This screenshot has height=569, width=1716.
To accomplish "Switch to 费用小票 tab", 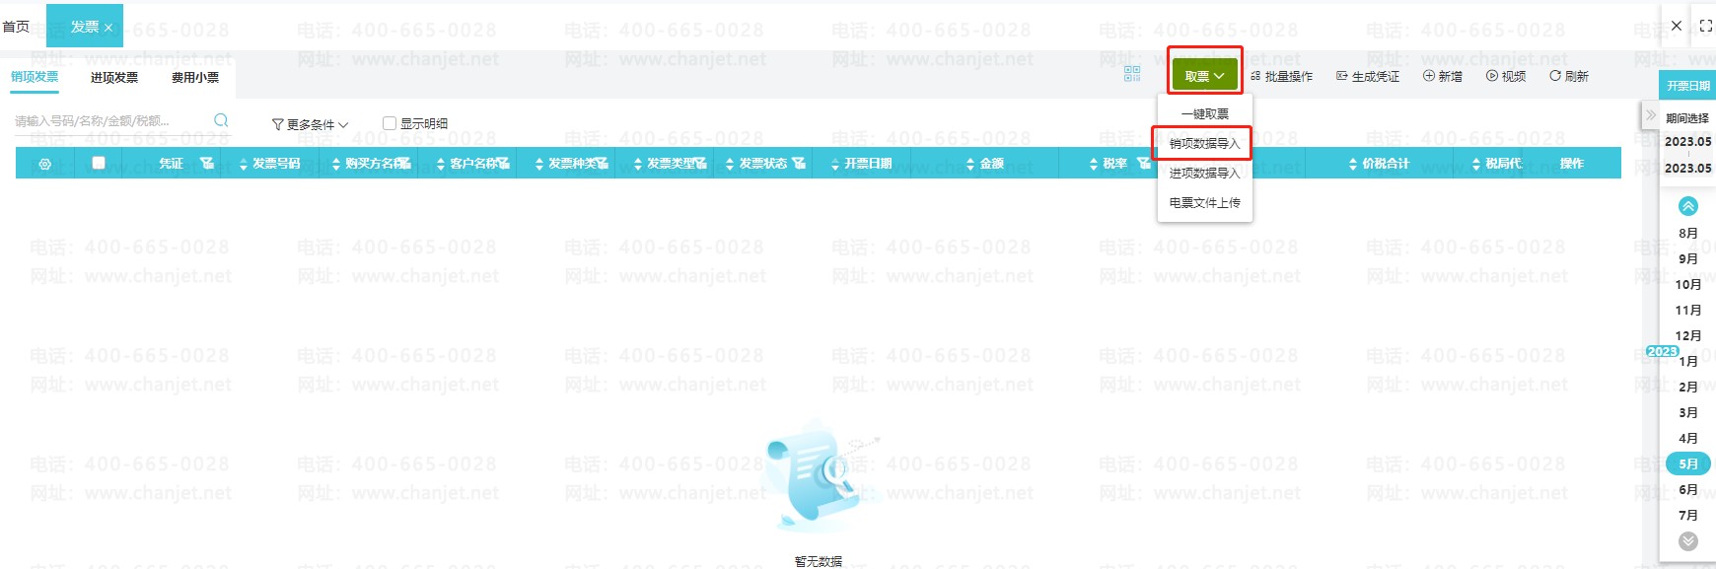I will tap(195, 77).
